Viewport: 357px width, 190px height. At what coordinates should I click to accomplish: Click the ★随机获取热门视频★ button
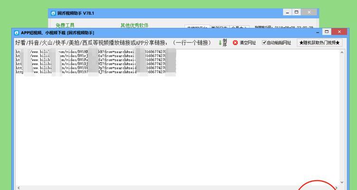point(319,43)
